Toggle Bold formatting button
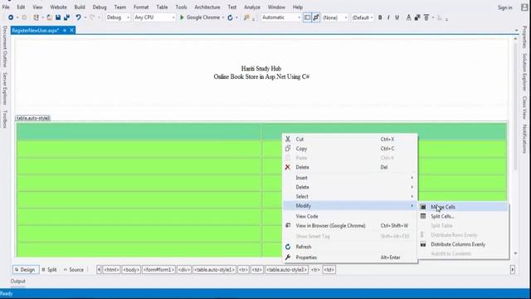This screenshot has height=299, width=531. point(380,17)
